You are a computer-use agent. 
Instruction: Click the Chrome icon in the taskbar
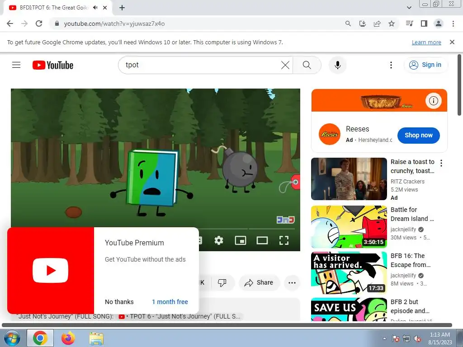tap(40, 338)
